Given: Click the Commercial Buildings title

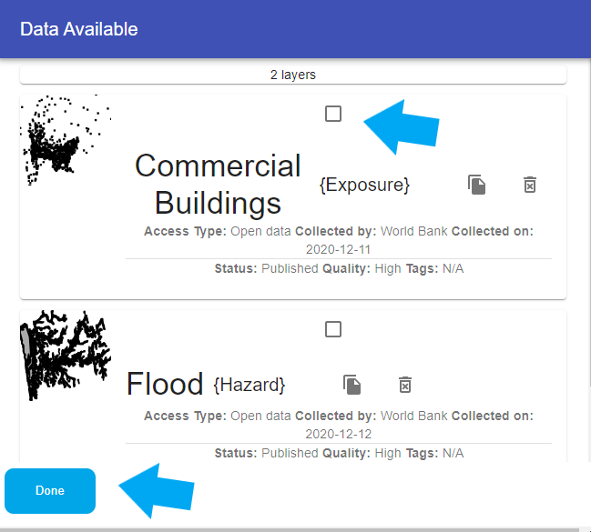Looking at the screenshot, I should pos(218,183).
